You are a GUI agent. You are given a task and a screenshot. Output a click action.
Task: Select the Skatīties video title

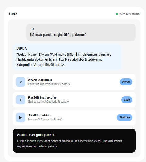(x=39, y=116)
